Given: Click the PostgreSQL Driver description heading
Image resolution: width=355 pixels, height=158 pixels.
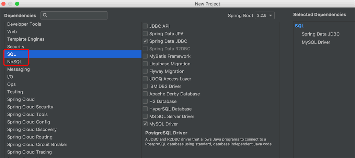Looking at the screenshot, I should click(166, 133).
